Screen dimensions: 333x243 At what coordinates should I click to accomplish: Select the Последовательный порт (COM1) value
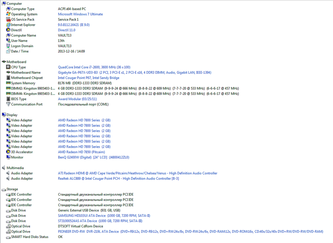[83, 104]
